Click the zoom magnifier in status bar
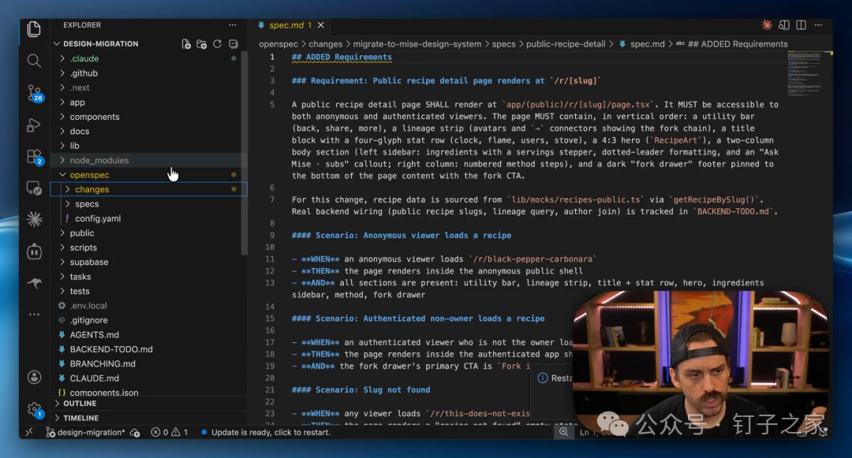This screenshot has width=852, height=458. point(563,432)
